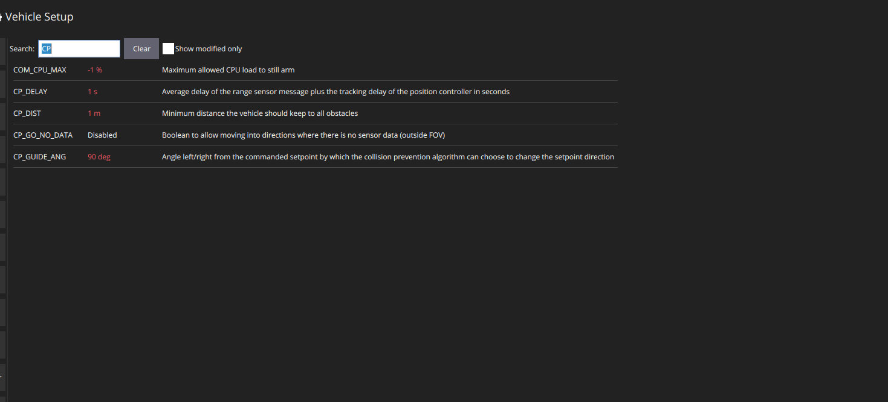Click the Vehicle Setup gear icon

[1, 18]
